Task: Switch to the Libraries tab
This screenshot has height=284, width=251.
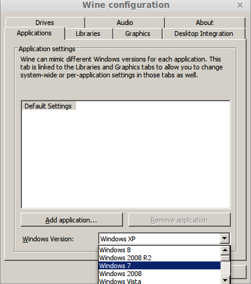Action: coord(88,34)
